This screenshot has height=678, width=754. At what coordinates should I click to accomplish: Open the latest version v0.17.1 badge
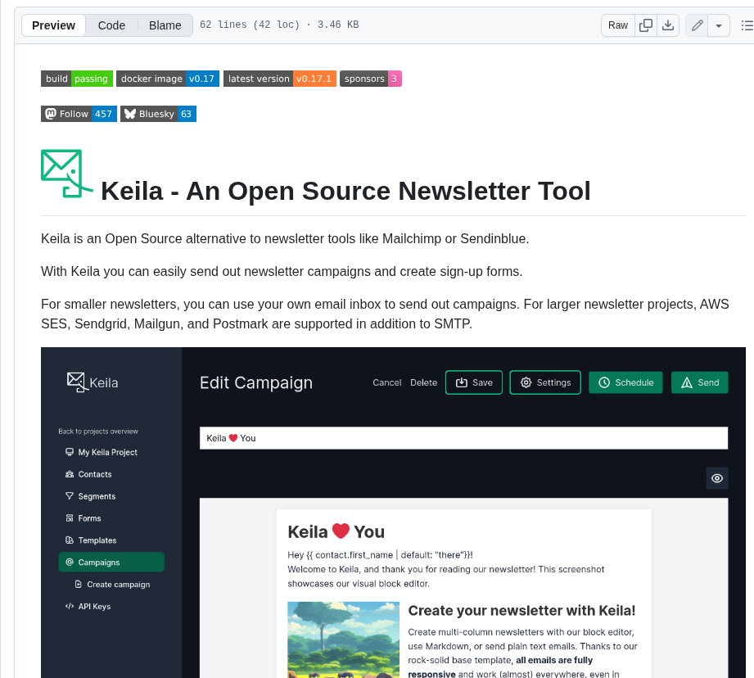click(x=280, y=79)
